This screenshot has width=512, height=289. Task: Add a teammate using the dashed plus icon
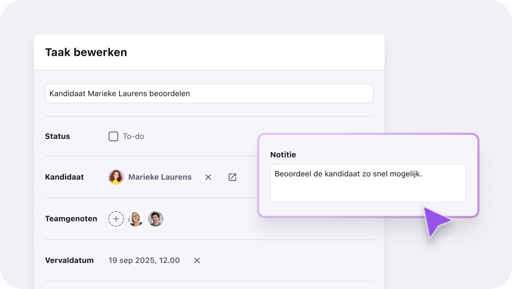[116, 219]
